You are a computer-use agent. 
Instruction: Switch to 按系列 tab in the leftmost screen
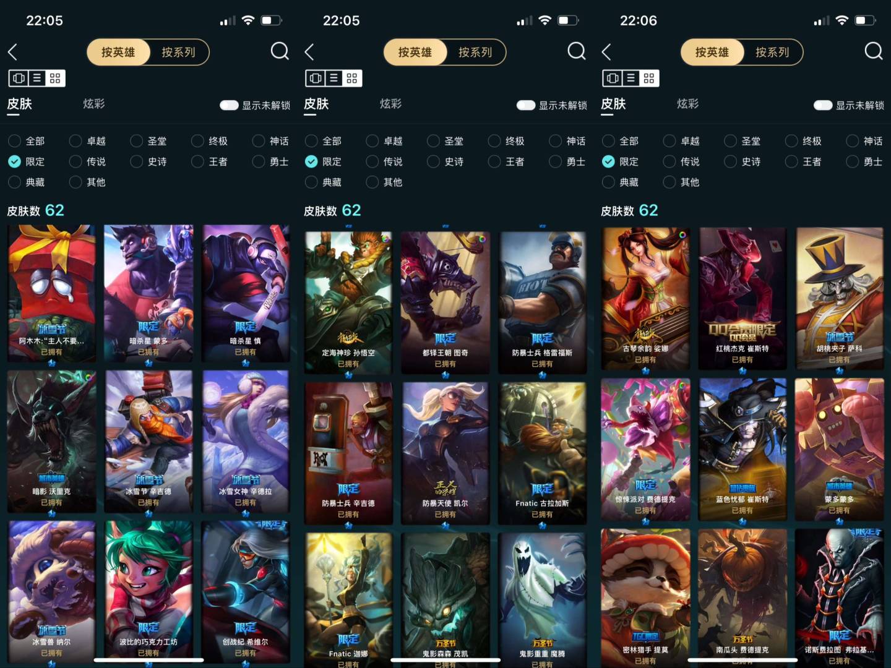click(x=178, y=52)
